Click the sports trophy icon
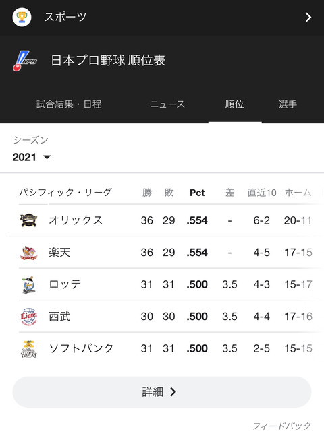Viewport: 324px width, 444px height. pos(22,18)
